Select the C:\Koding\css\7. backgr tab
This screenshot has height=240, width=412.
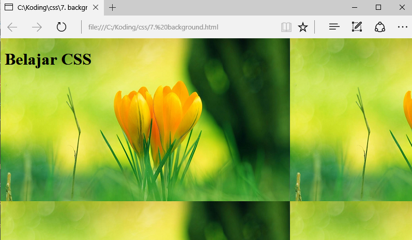pos(52,8)
